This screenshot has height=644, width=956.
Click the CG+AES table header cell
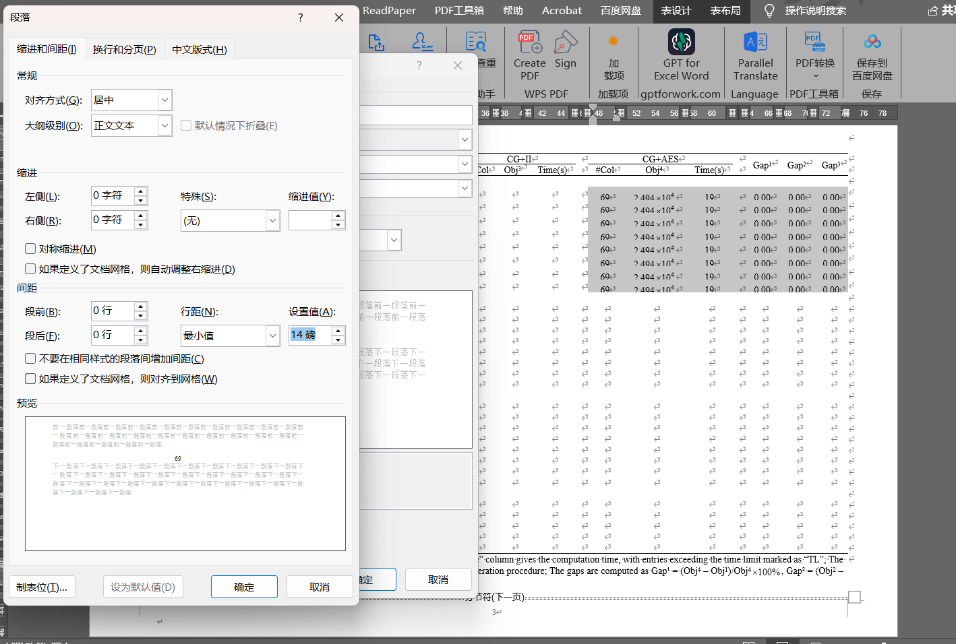661,159
